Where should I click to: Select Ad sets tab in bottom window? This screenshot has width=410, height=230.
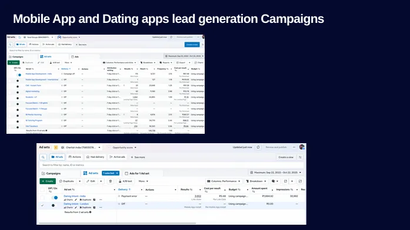[91, 173]
